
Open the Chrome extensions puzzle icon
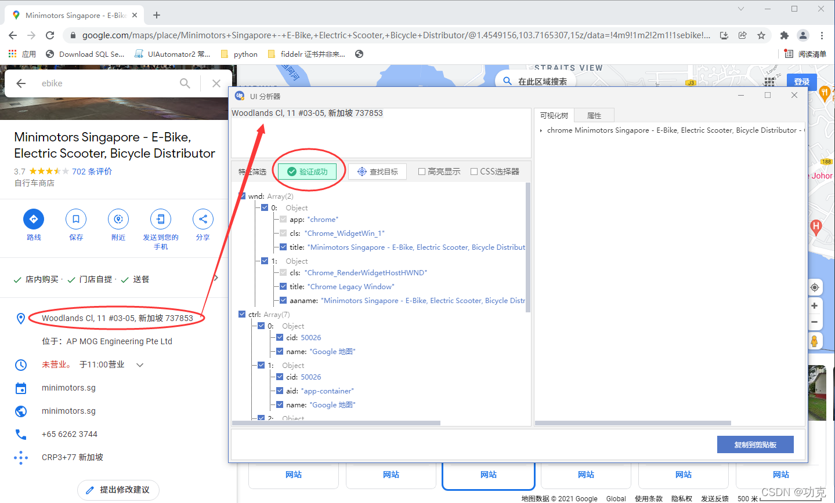(785, 35)
